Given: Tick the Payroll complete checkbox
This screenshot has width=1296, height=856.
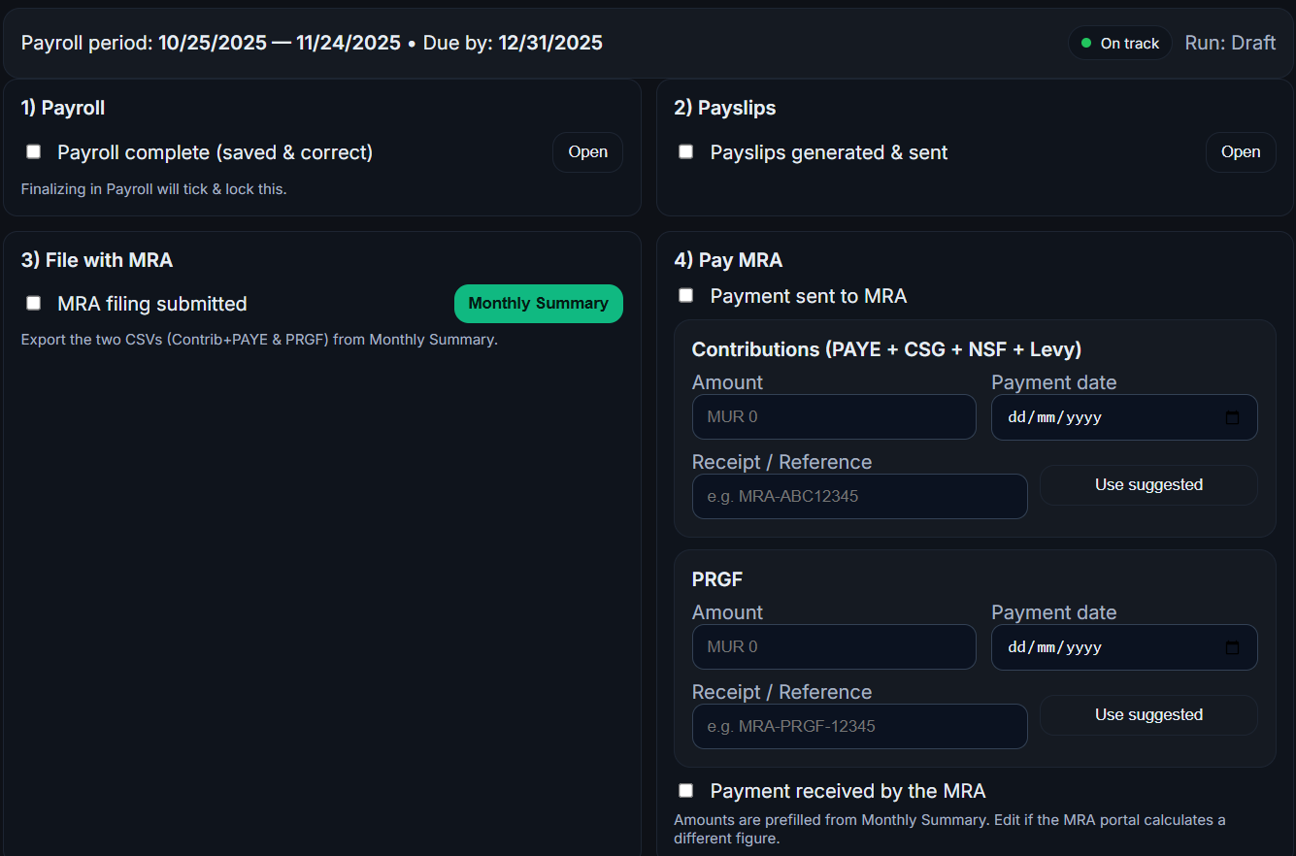Looking at the screenshot, I should [x=33, y=151].
